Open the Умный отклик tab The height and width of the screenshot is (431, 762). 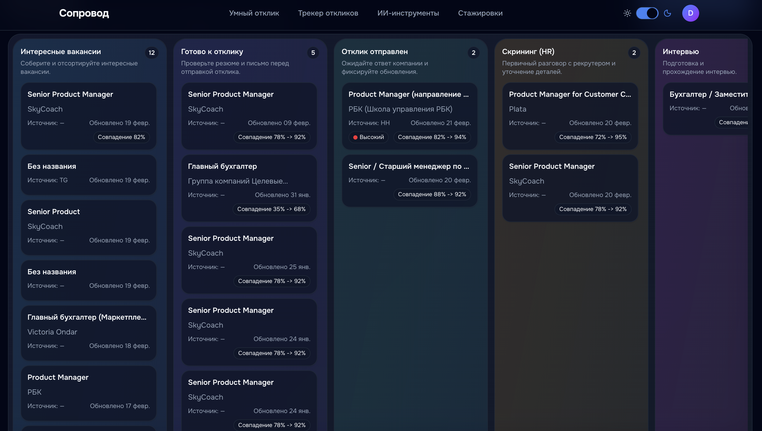(254, 13)
